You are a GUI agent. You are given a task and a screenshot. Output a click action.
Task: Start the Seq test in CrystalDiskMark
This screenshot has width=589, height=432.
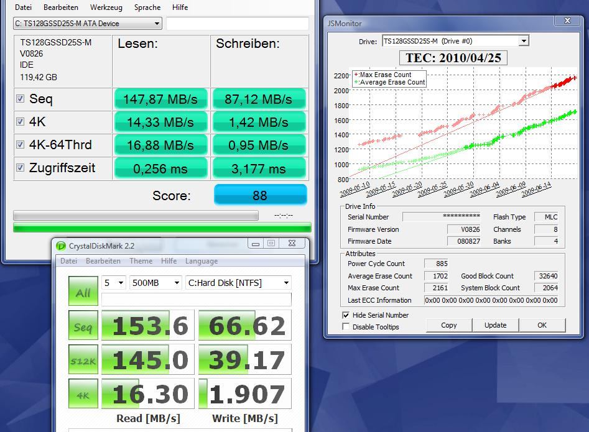point(83,326)
